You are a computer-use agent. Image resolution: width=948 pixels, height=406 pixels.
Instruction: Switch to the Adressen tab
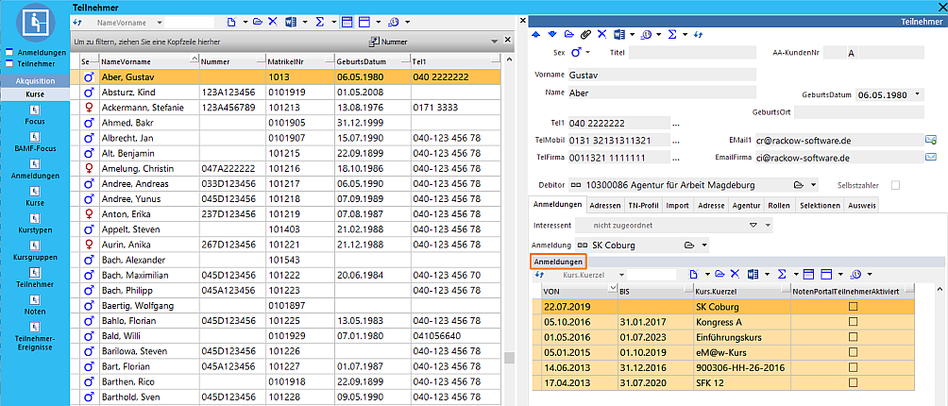(x=604, y=206)
